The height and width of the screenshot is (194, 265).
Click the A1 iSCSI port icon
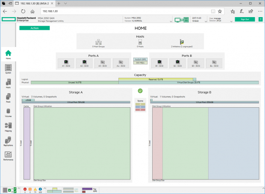pyautogui.click(x=66, y=63)
